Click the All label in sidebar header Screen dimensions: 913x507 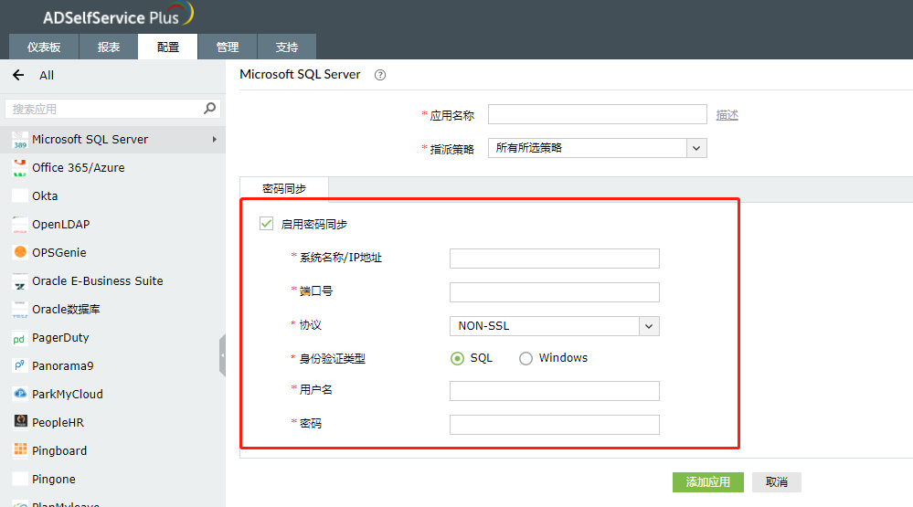tap(47, 75)
